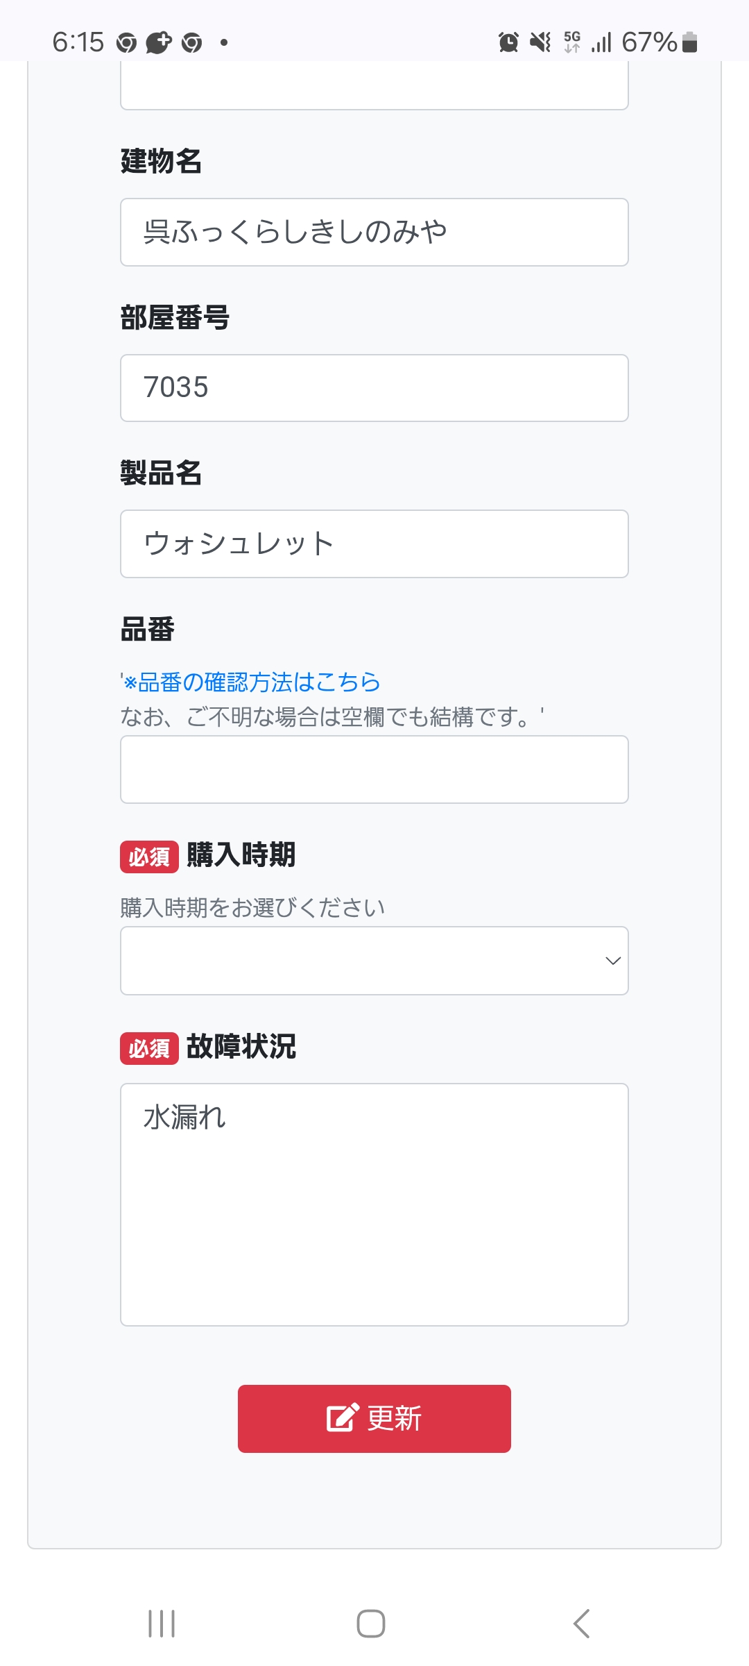Click the 購入時期 dropdown chevron arrow
Viewport: 749px width, 1666px height.
[613, 961]
